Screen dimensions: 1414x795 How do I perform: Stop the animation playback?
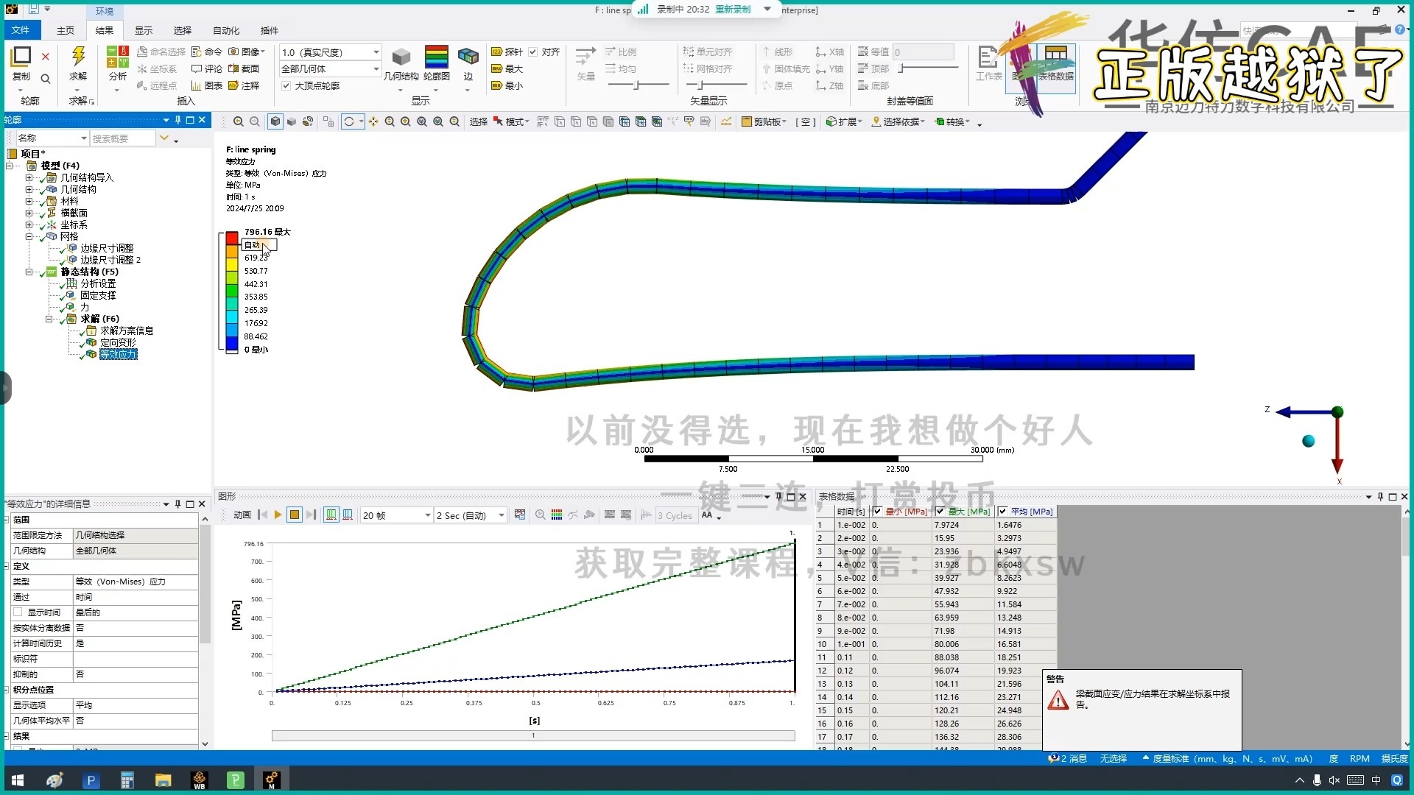294,515
